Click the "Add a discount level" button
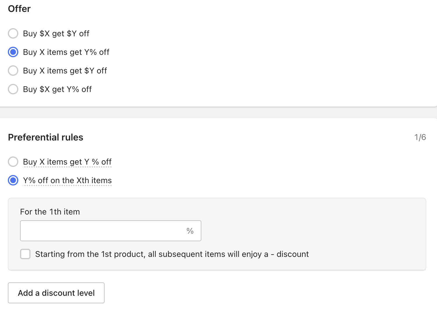This screenshot has height=310, width=437. [56, 293]
